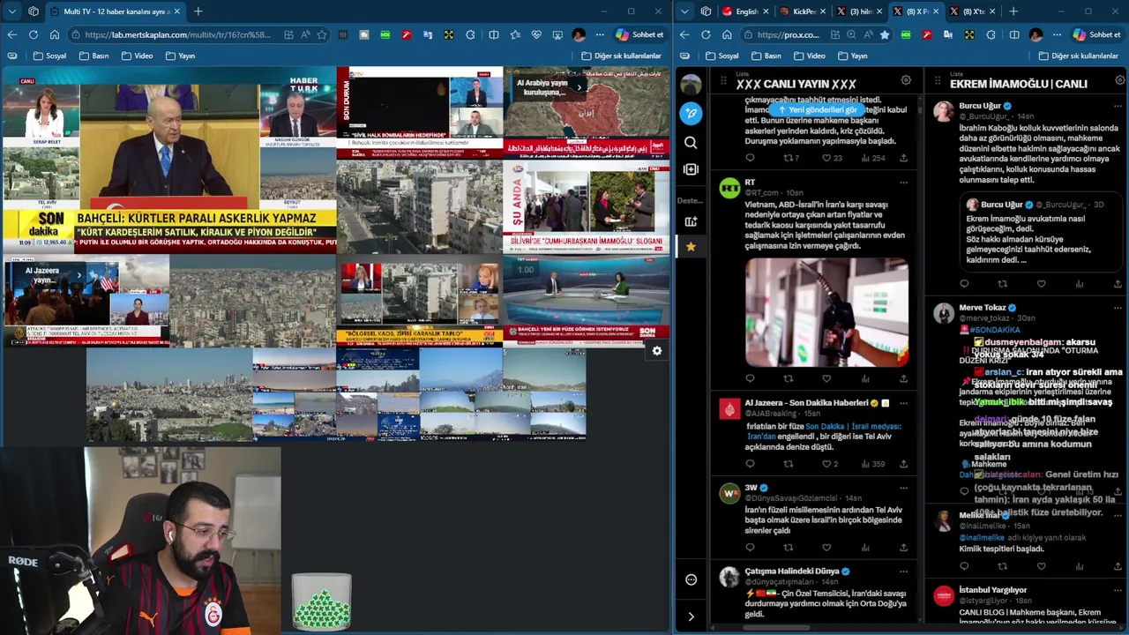The height and width of the screenshot is (635, 1129).
Task: Open the #SONDAKİKA hashtag link
Action: point(996,330)
